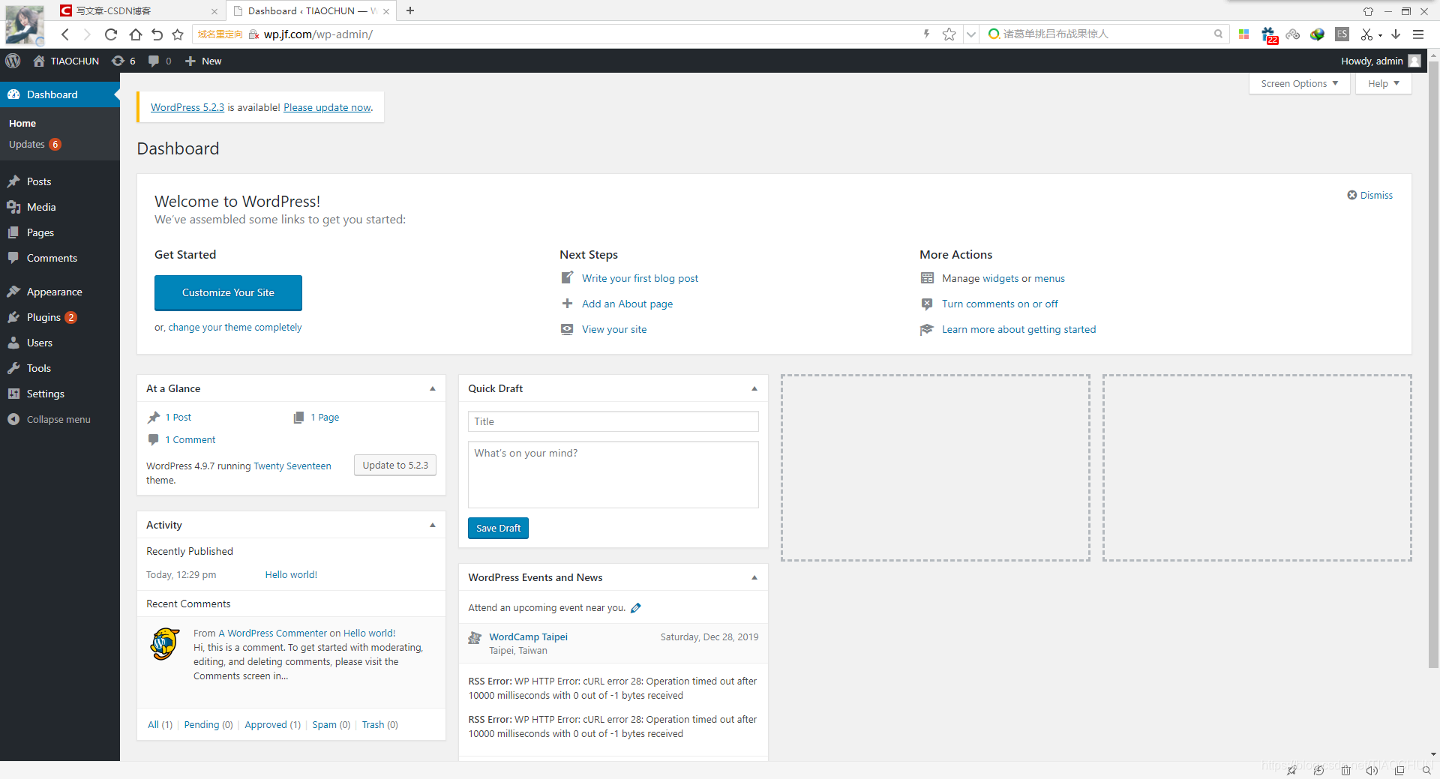Focus What's on your mind textarea
The width and height of the screenshot is (1440, 779).
click(x=613, y=475)
